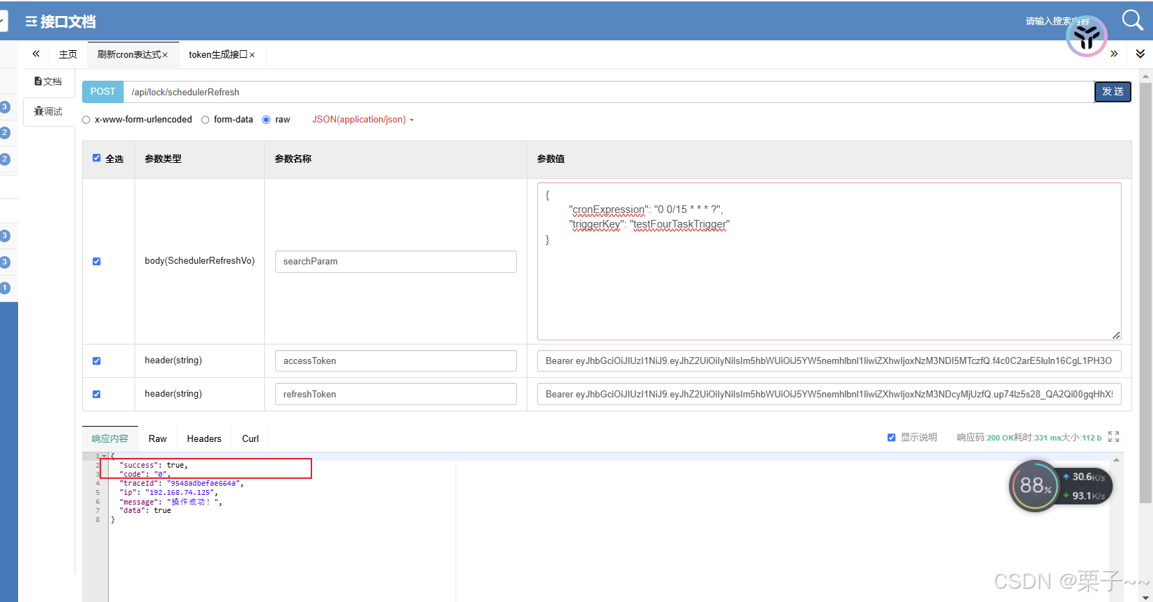This screenshot has width=1153, height=602.
Task: Click the "data": true line
Action: point(145,510)
